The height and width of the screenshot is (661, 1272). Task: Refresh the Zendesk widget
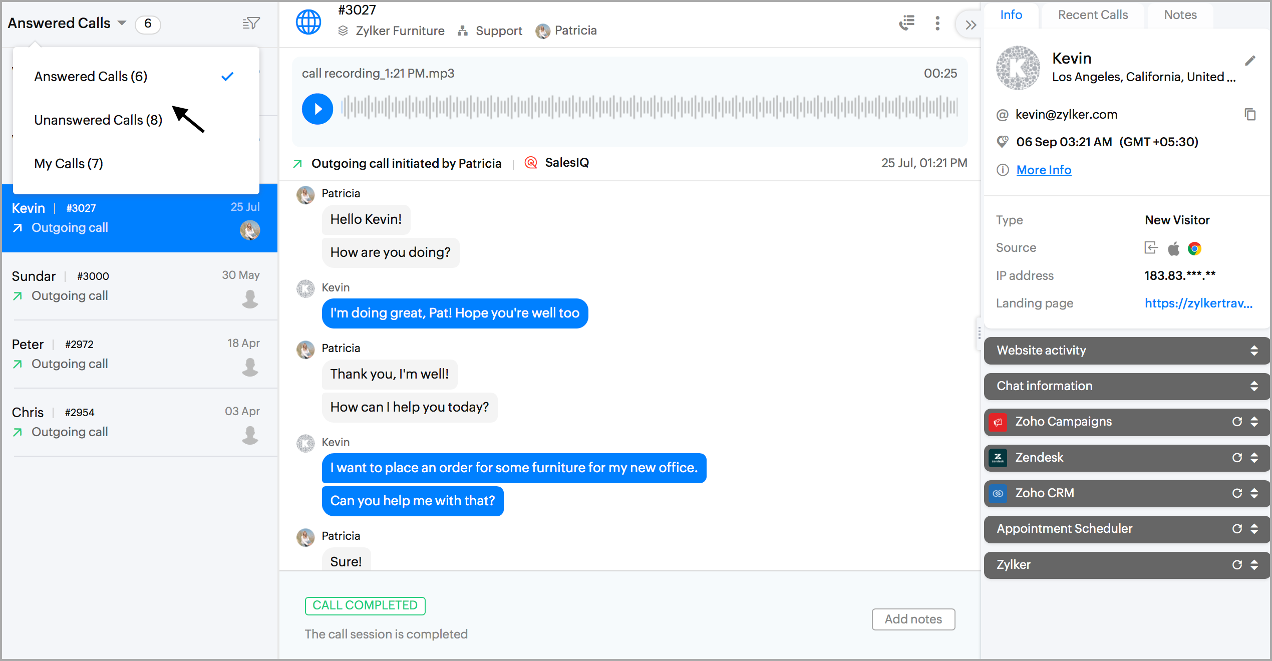[1237, 458]
